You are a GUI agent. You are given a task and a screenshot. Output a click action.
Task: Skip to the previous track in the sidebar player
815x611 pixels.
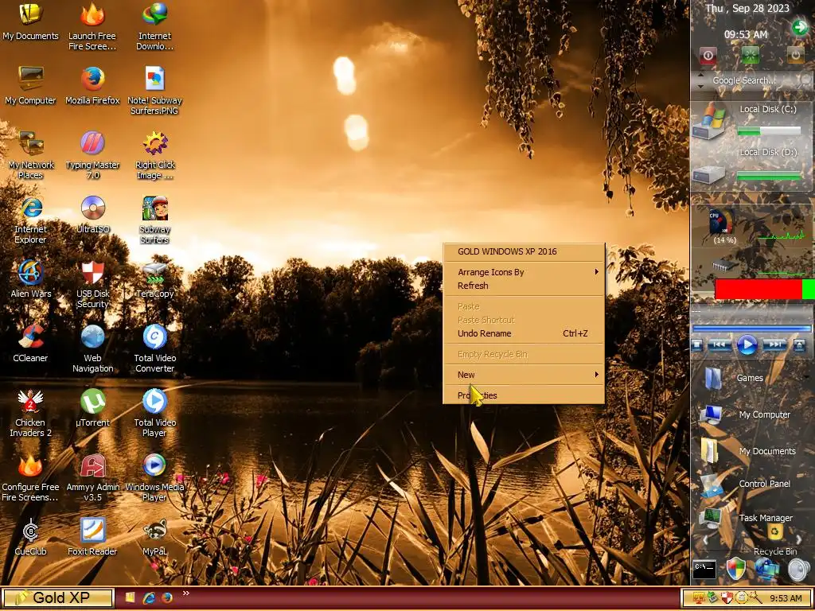coord(719,345)
